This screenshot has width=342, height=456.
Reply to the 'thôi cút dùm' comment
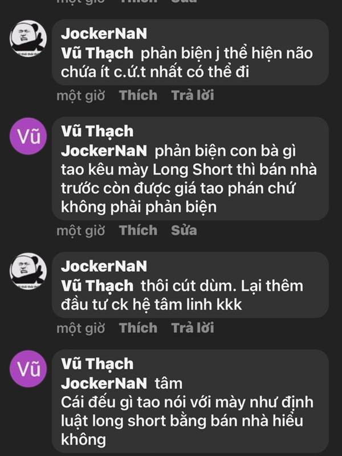click(x=193, y=328)
